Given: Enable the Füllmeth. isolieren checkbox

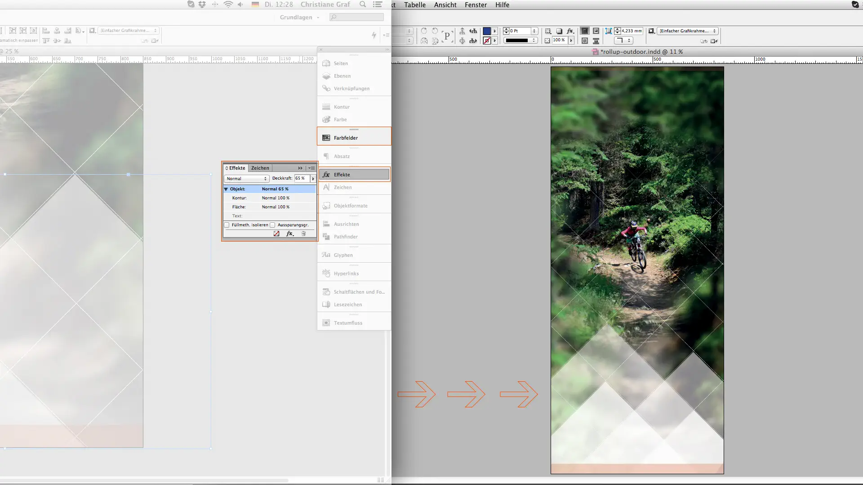Looking at the screenshot, I should pos(227,225).
